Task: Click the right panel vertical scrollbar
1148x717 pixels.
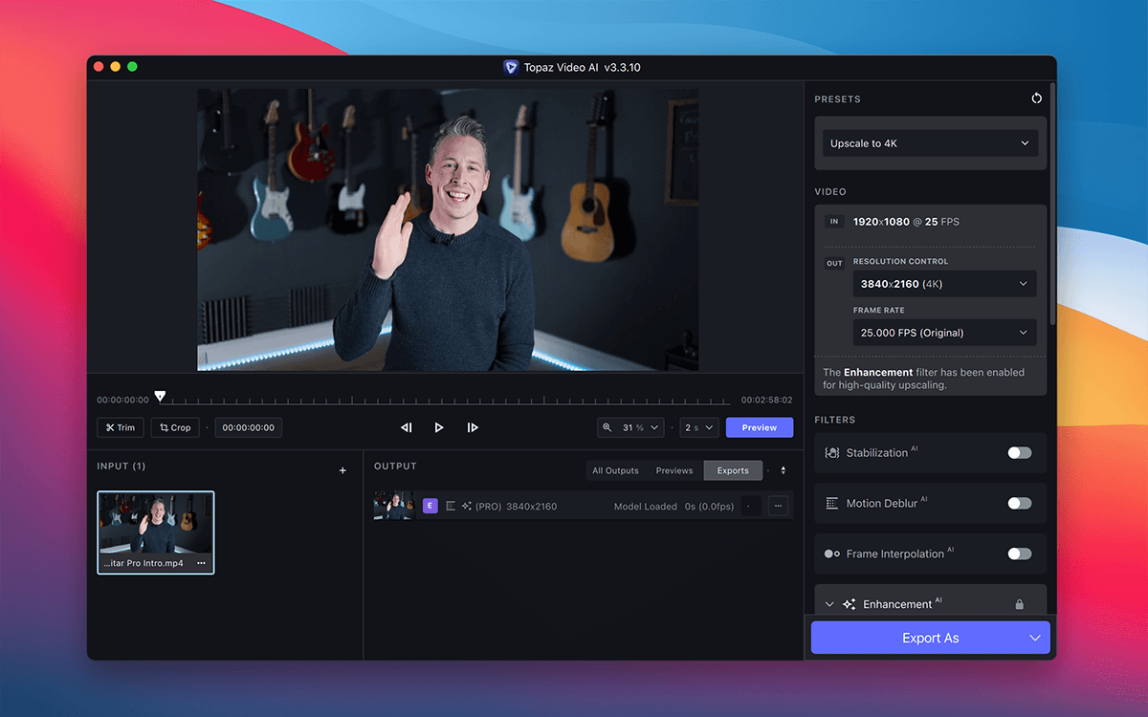Action: (1052, 203)
